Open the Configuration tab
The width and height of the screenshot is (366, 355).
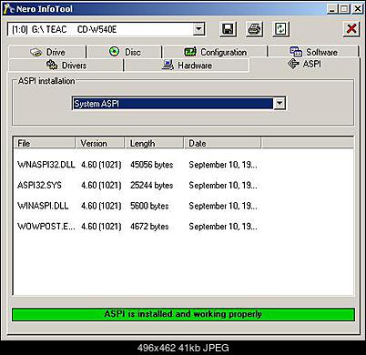(215, 52)
